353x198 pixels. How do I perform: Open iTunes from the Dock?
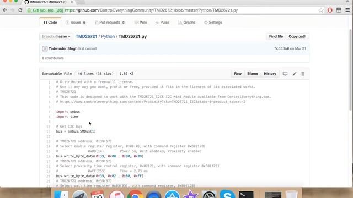[x=116, y=194]
